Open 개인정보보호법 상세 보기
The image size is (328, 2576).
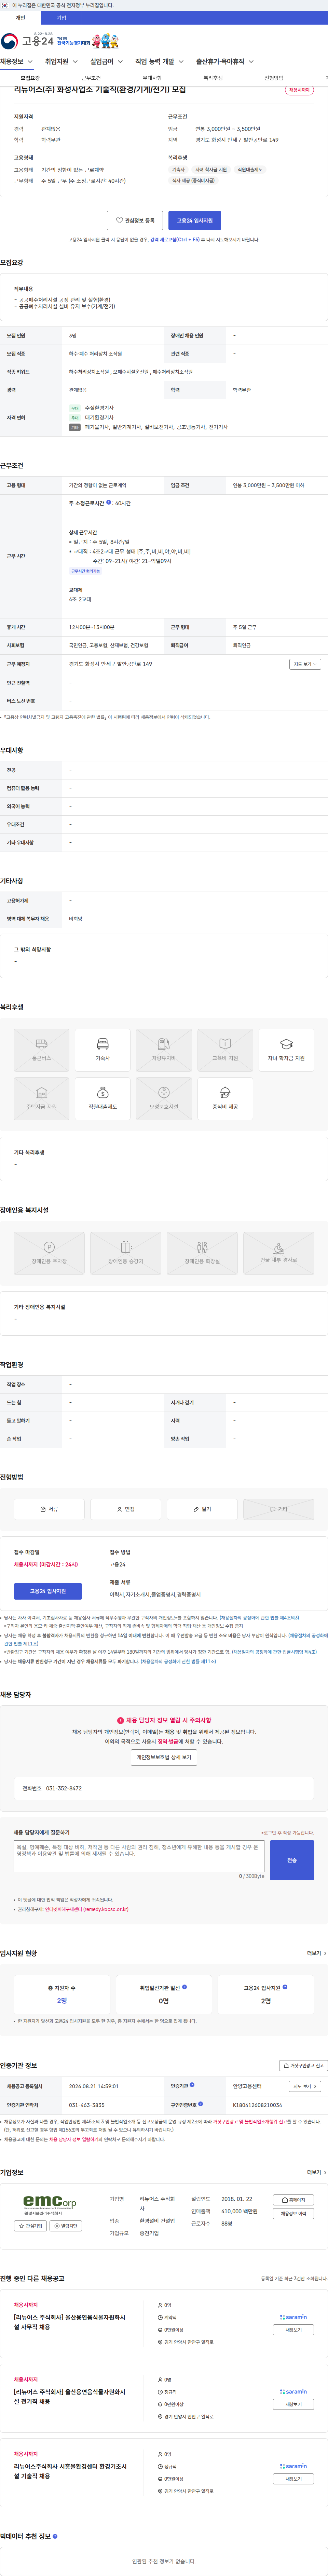(164, 1757)
